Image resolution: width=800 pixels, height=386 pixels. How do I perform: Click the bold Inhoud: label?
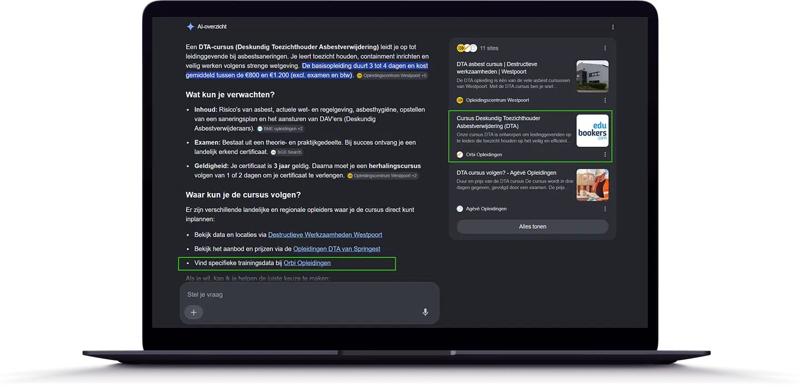(x=206, y=109)
